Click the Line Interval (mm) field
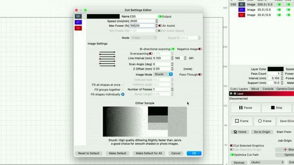The width and height of the screenshot is (294, 165). pos(162,58)
